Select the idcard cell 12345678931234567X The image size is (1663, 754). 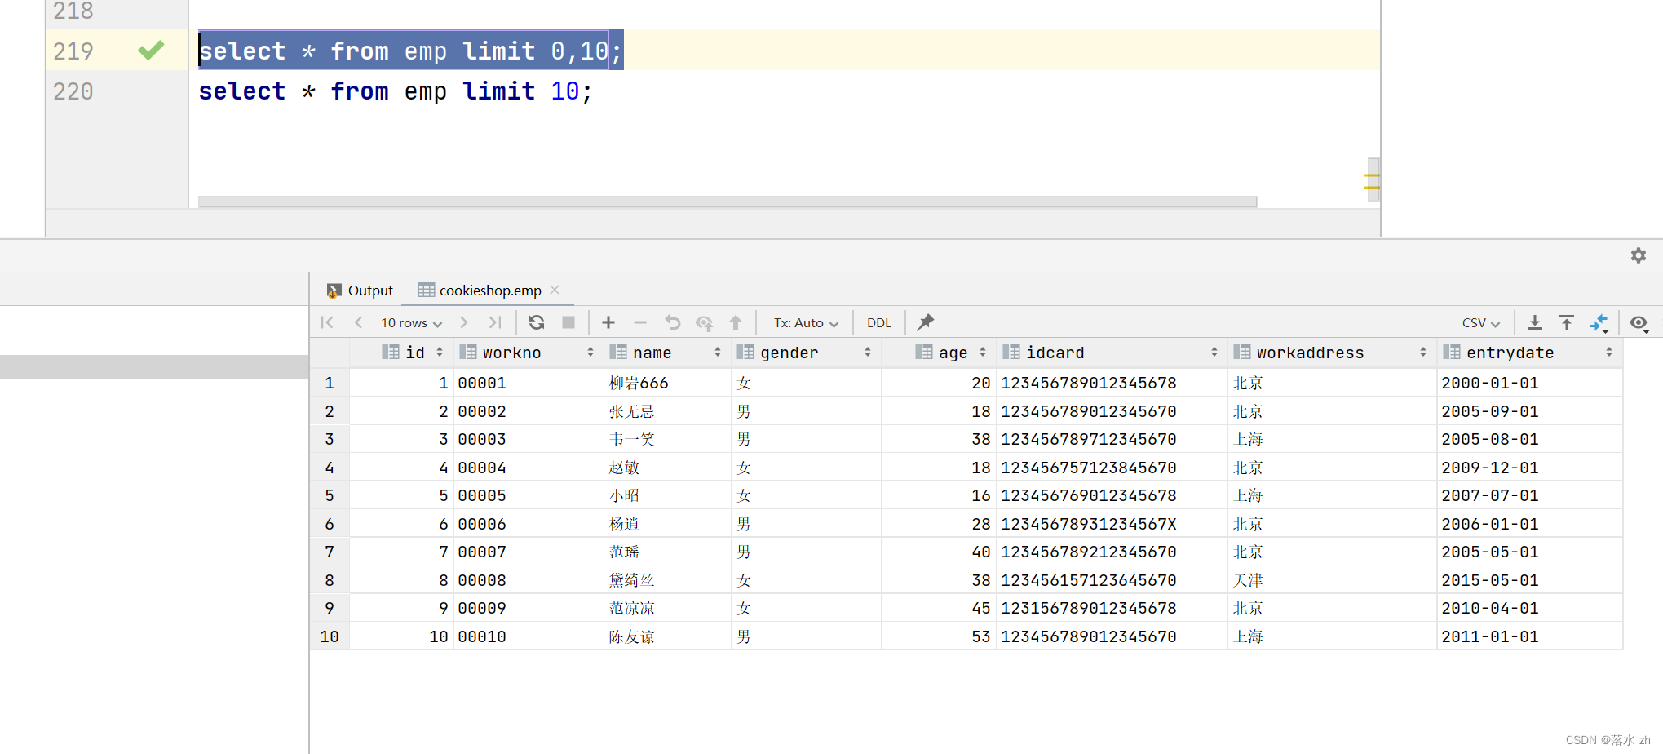[1111, 524]
